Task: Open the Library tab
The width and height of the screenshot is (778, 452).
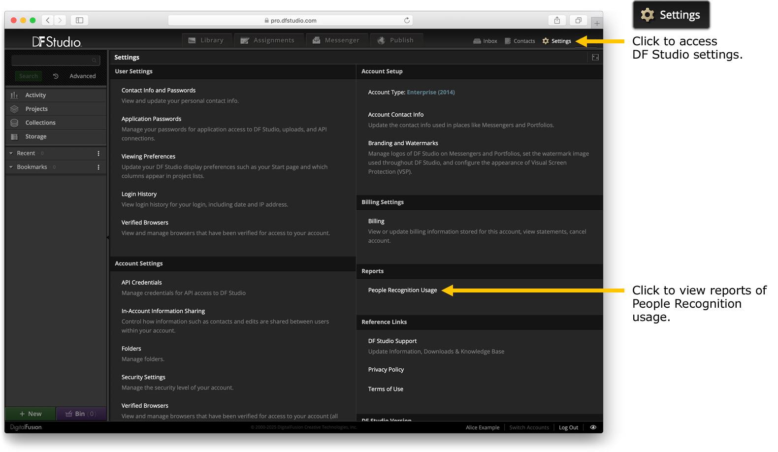Action: 206,40
